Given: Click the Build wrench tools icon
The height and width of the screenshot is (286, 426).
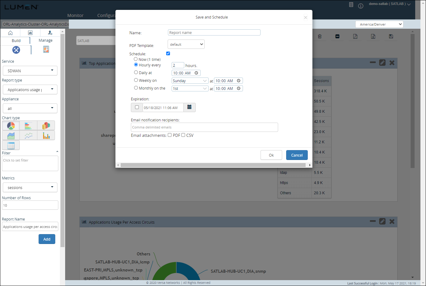Looking at the screenshot, I should pos(16,50).
